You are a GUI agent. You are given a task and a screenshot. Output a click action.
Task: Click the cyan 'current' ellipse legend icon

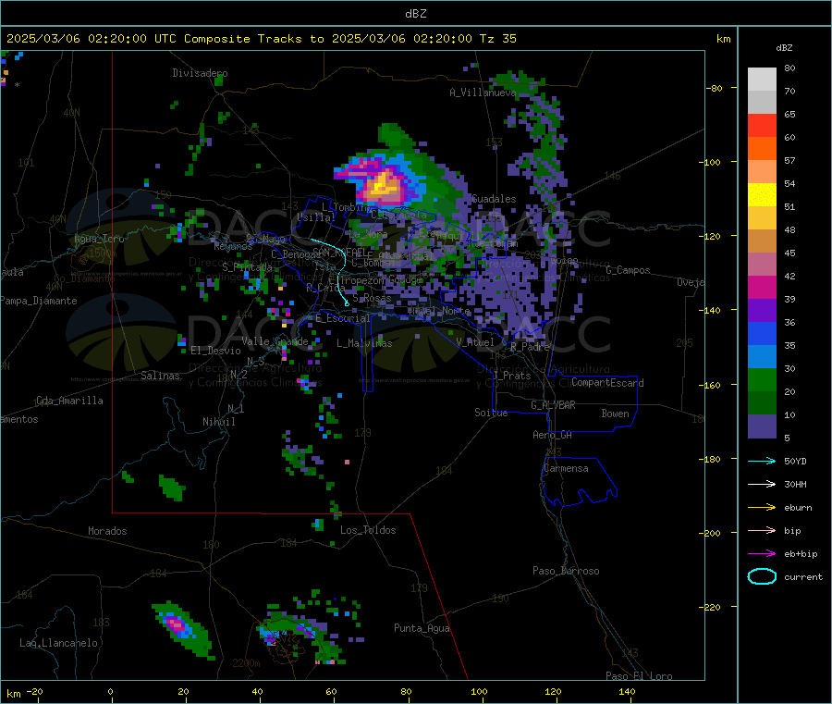point(762,576)
